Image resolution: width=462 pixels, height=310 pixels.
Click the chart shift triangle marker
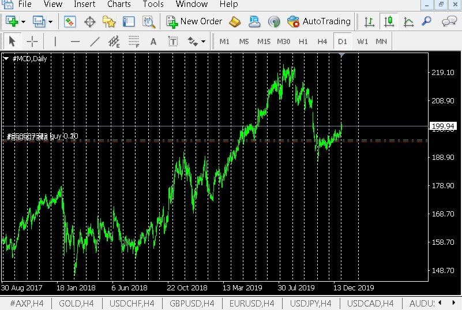pyautogui.click(x=341, y=55)
